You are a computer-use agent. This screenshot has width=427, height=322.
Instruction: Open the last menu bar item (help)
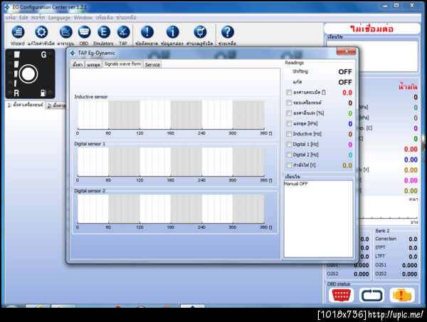[x=126, y=17]
